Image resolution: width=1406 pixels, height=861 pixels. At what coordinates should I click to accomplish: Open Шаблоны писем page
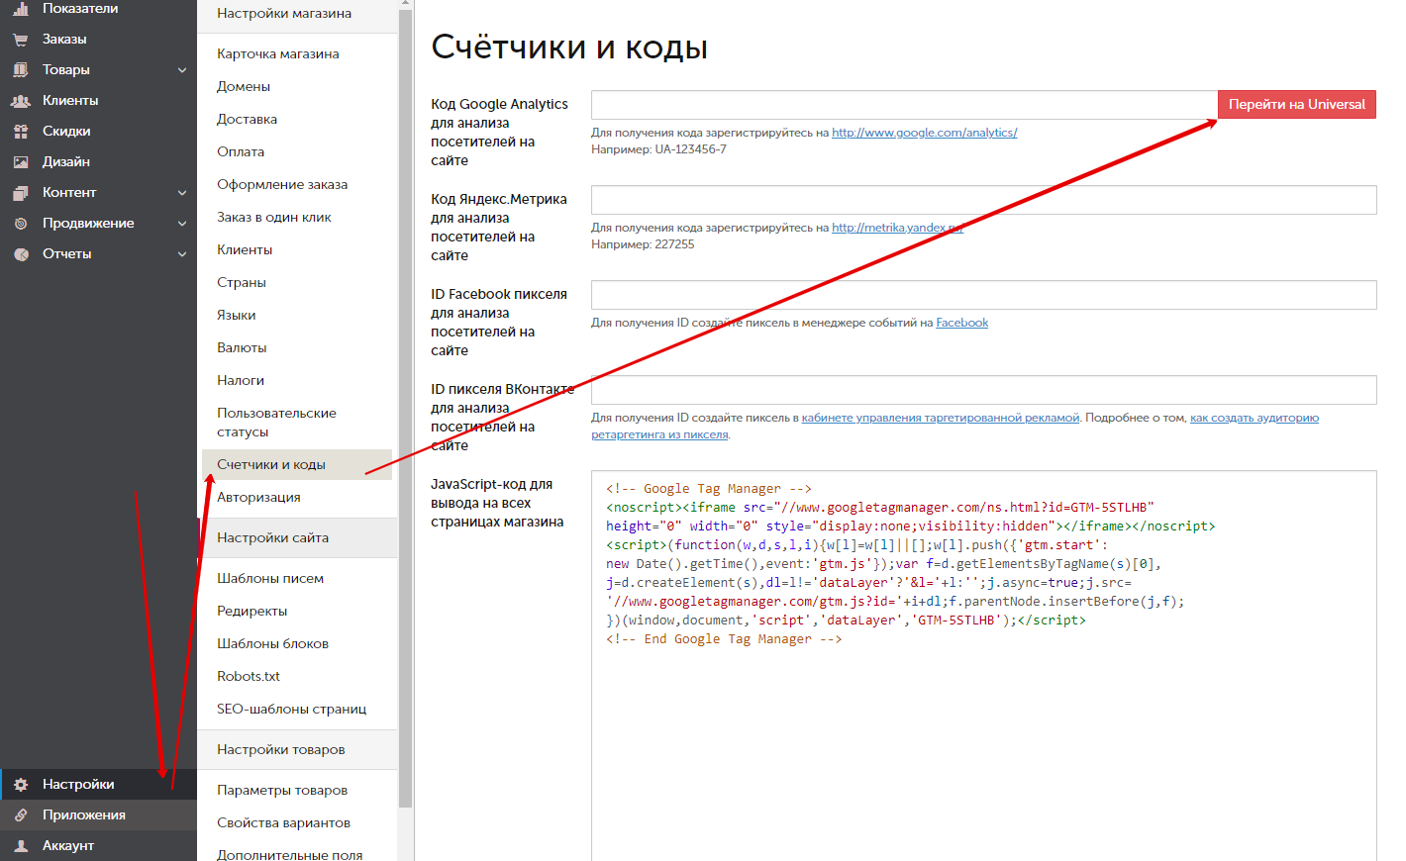click(x=270, y=579)
